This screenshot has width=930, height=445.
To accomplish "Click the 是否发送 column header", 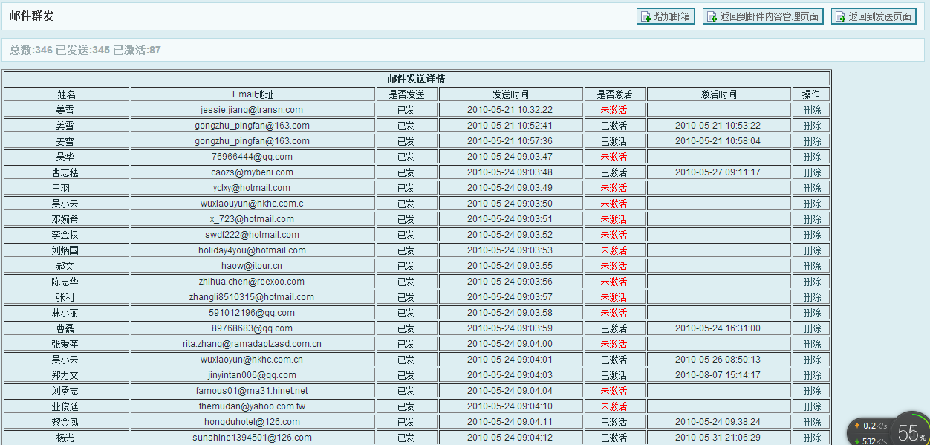I will pos(406,94).
